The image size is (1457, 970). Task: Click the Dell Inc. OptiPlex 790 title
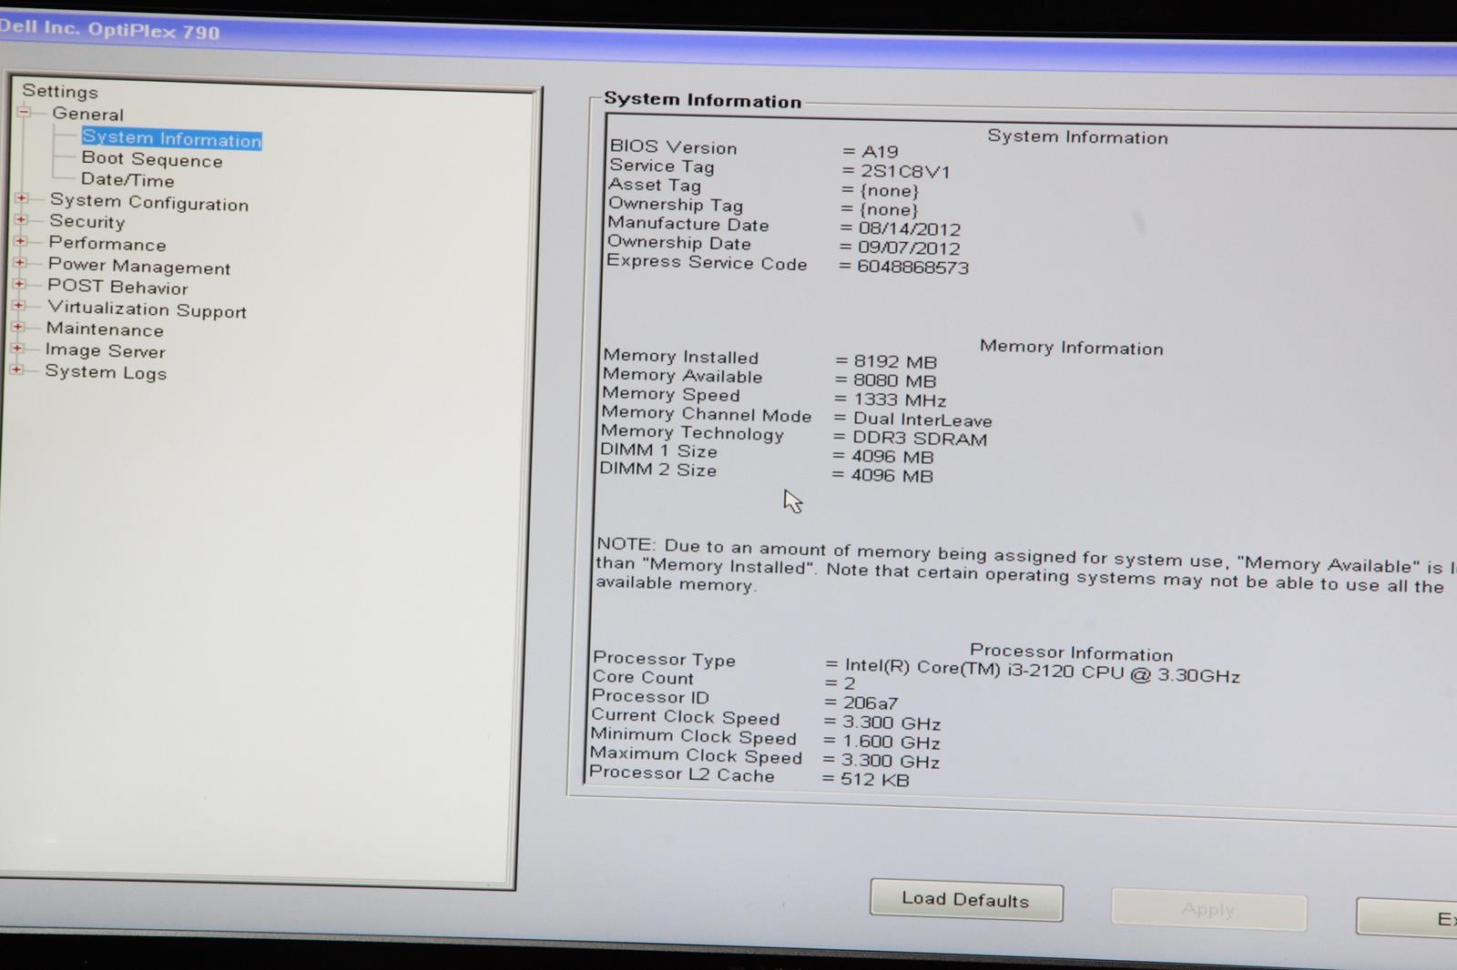[x=109, y=29]
